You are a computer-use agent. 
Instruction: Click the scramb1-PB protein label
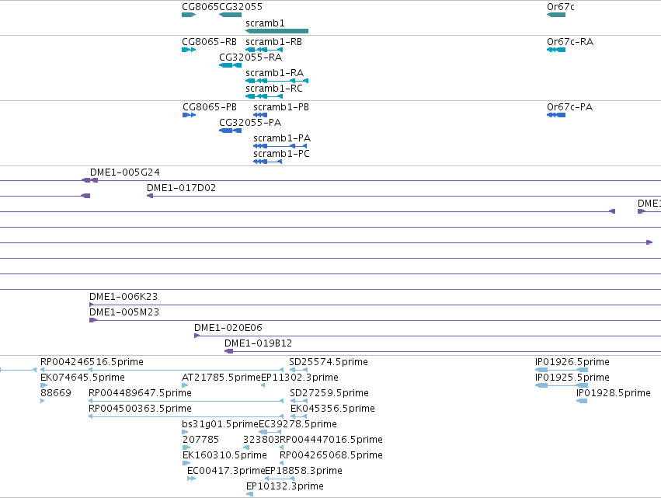[281, 107]
